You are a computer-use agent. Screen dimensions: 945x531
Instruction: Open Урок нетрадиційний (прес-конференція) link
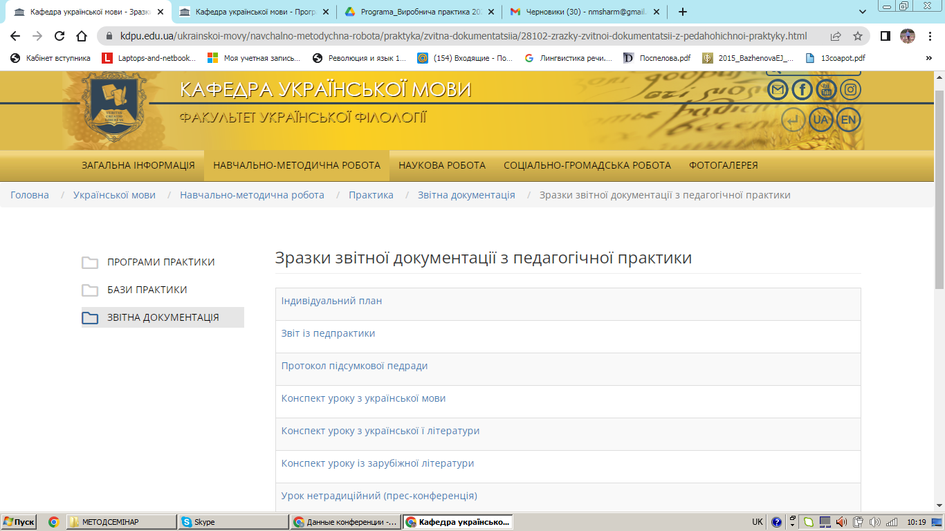pyautogui.click(x=379, y=496)
